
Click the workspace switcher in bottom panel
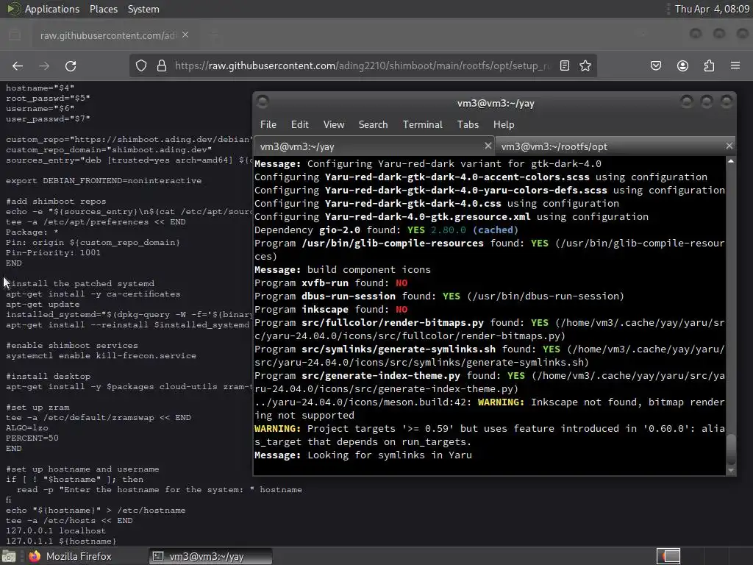(x=668, y=556)
